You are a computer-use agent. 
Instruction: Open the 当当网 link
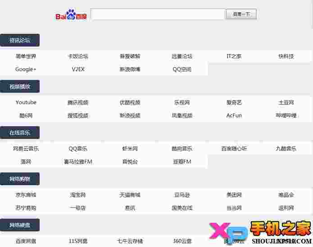[x=234, y=208]
